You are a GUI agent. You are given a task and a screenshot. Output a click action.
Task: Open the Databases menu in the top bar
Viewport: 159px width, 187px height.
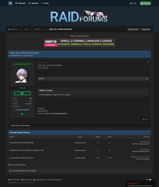tap(21, 3)
